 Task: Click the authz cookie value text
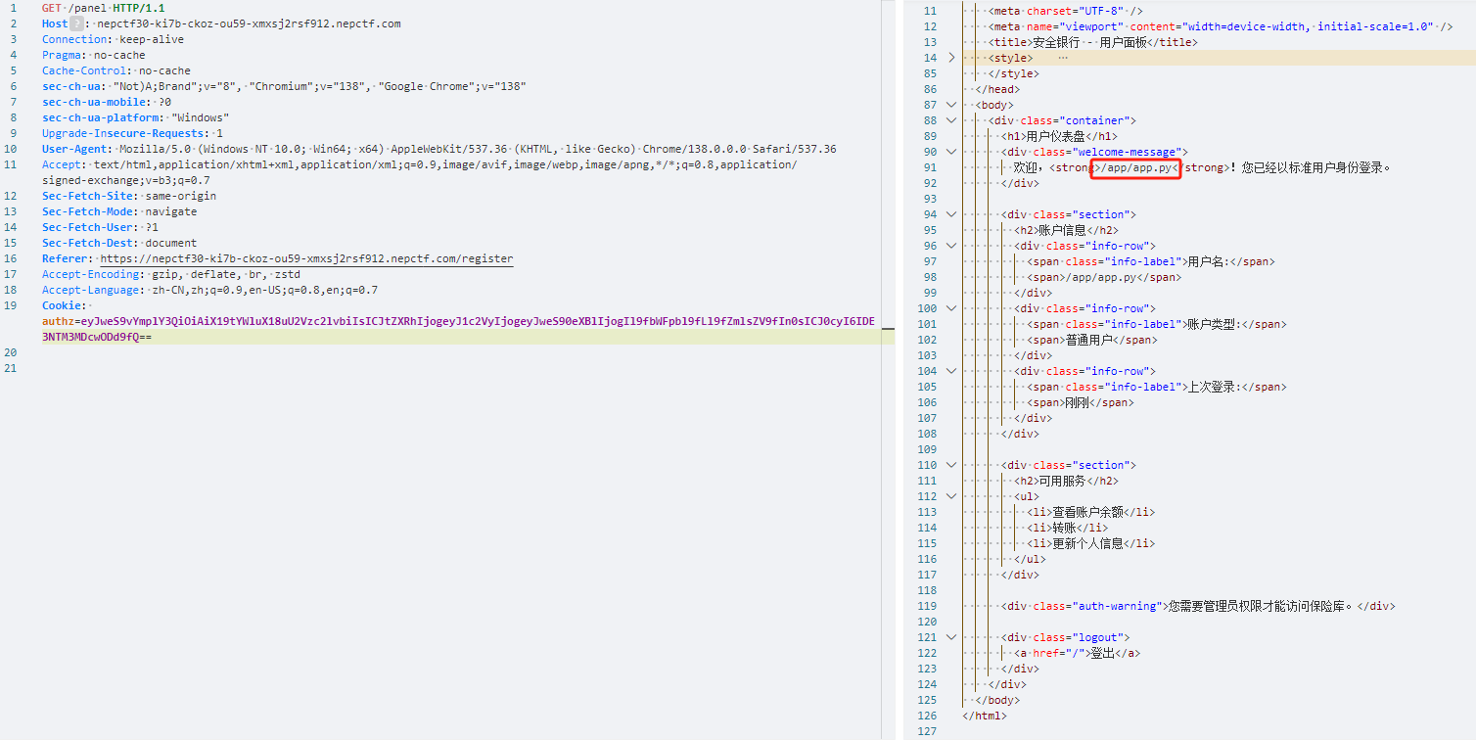coord(458,321)
